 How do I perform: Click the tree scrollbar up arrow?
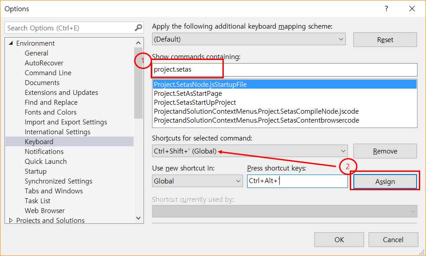coord(138,43)
